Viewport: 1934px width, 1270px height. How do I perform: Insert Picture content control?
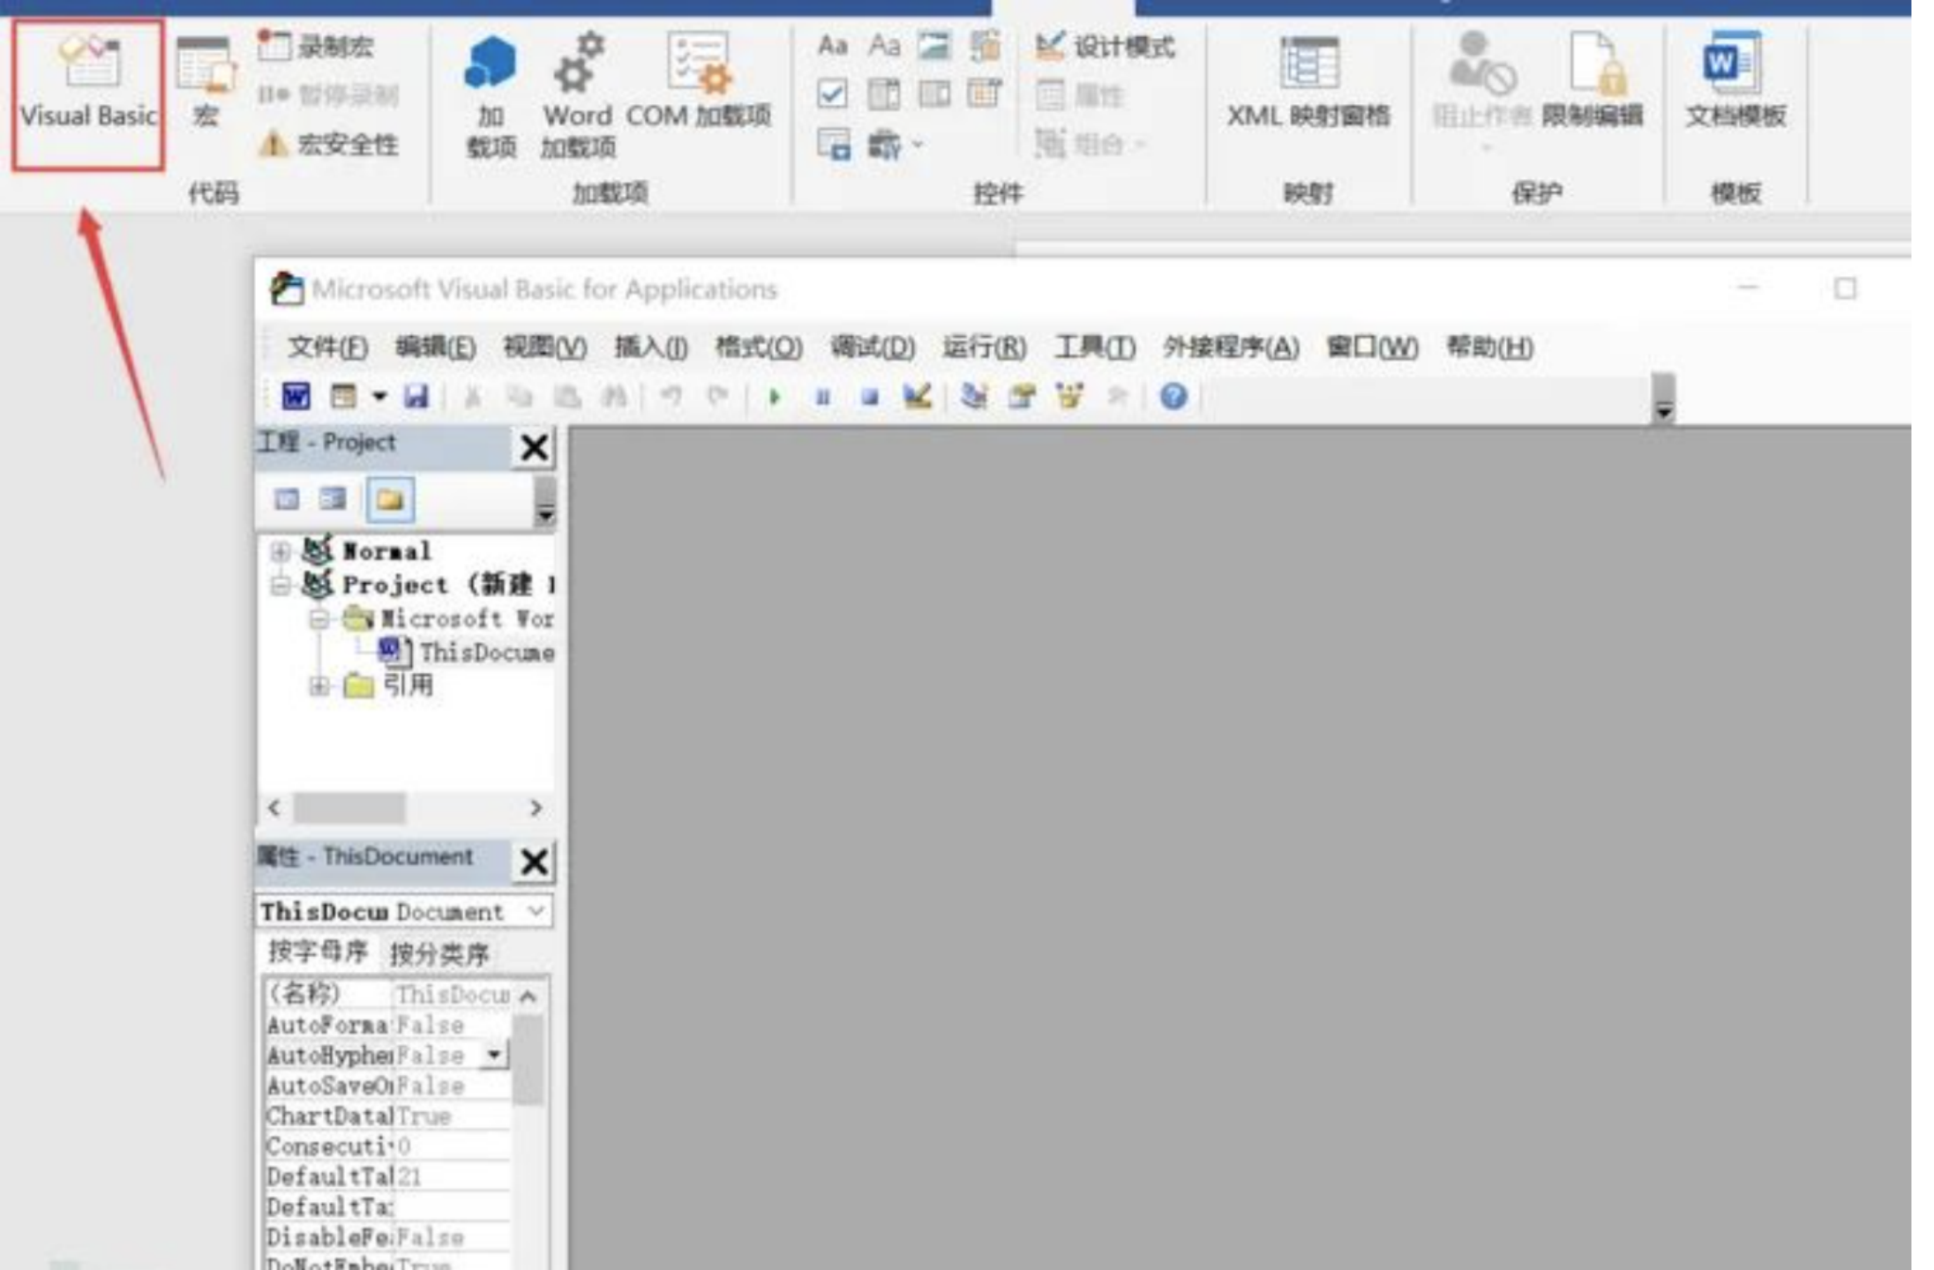click(x=934, y=45)
